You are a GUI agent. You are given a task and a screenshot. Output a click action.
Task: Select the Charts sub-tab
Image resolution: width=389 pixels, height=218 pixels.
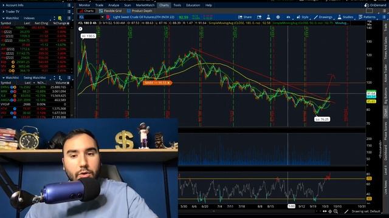tap(86, 11)
